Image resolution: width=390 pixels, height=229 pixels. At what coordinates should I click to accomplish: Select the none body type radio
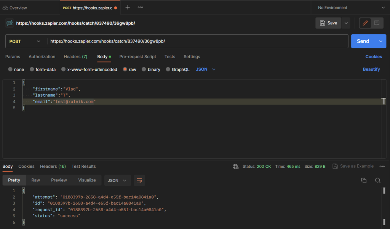10,70
